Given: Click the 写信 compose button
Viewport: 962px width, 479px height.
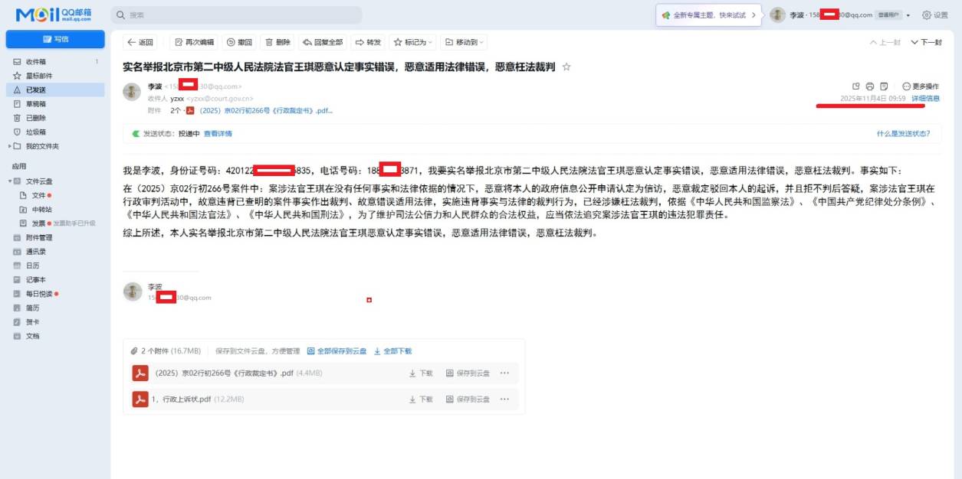Looking at the screenshot, I should click(54, 38).
